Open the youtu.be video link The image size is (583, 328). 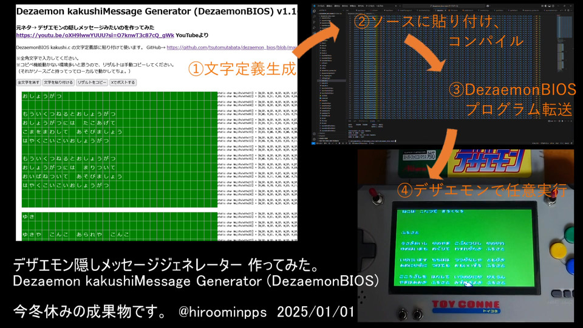pyautogui.click(x=95, y=35)
